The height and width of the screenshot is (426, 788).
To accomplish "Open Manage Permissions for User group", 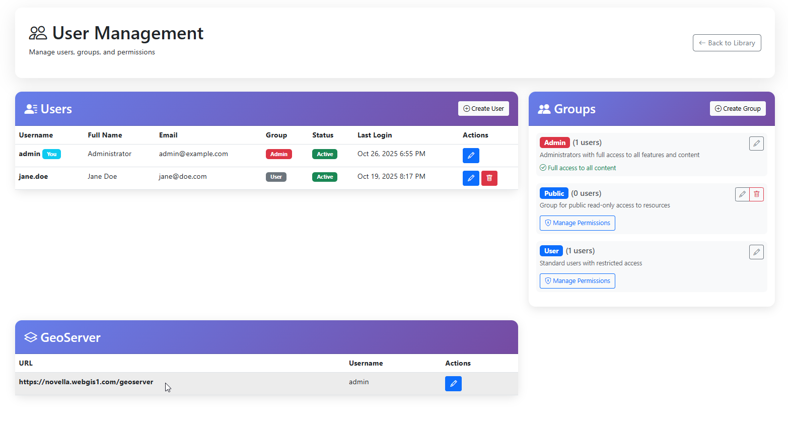I will [577, 281].
